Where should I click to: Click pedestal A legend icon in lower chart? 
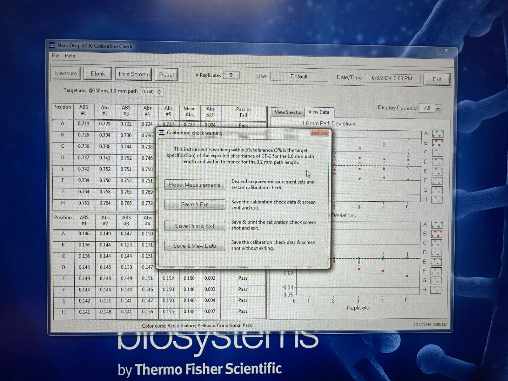(437, 225)
